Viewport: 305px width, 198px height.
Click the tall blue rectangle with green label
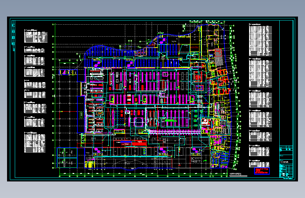coord(81,115)
